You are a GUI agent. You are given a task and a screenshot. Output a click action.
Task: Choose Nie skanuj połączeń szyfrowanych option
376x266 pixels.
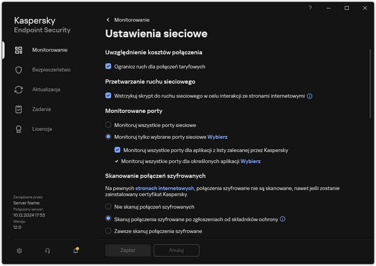tap(109, 207)
